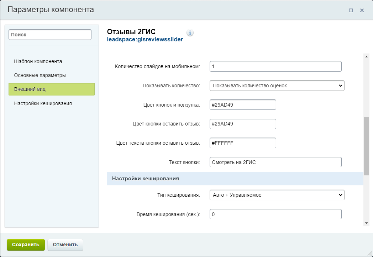Close the Параметры компонента dialog
Viewport: 373px width, 257px height.
362,10
